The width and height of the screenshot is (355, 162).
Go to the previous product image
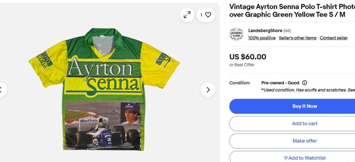point(1,90)
